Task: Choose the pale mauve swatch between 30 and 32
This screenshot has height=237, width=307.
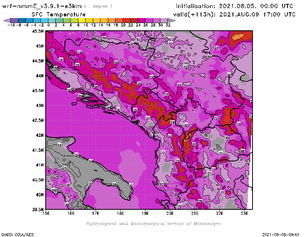Action: (x=164, y=20)
